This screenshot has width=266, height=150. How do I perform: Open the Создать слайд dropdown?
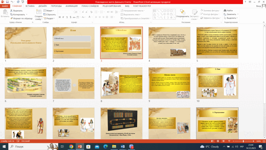point(38,18)
